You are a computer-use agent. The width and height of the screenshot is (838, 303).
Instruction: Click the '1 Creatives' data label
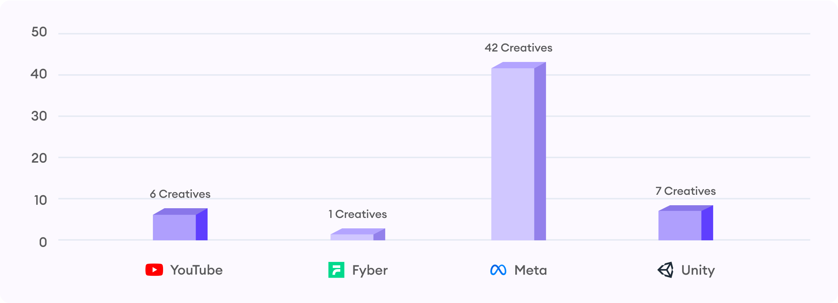pos(358,214)
